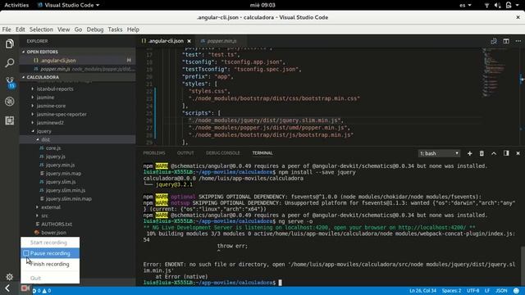Switch to the popper.min.js editor tab
The height and width of the screenshot is (295, 525).
click(221, 41)
